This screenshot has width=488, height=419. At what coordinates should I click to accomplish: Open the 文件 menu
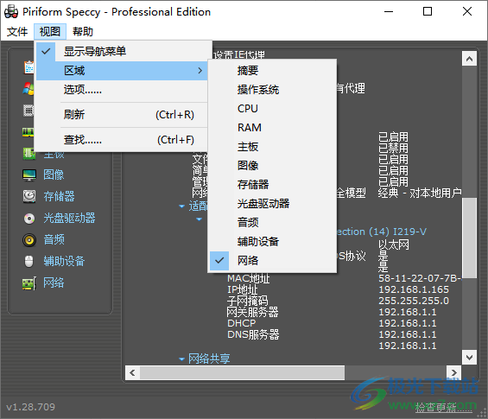17,31
